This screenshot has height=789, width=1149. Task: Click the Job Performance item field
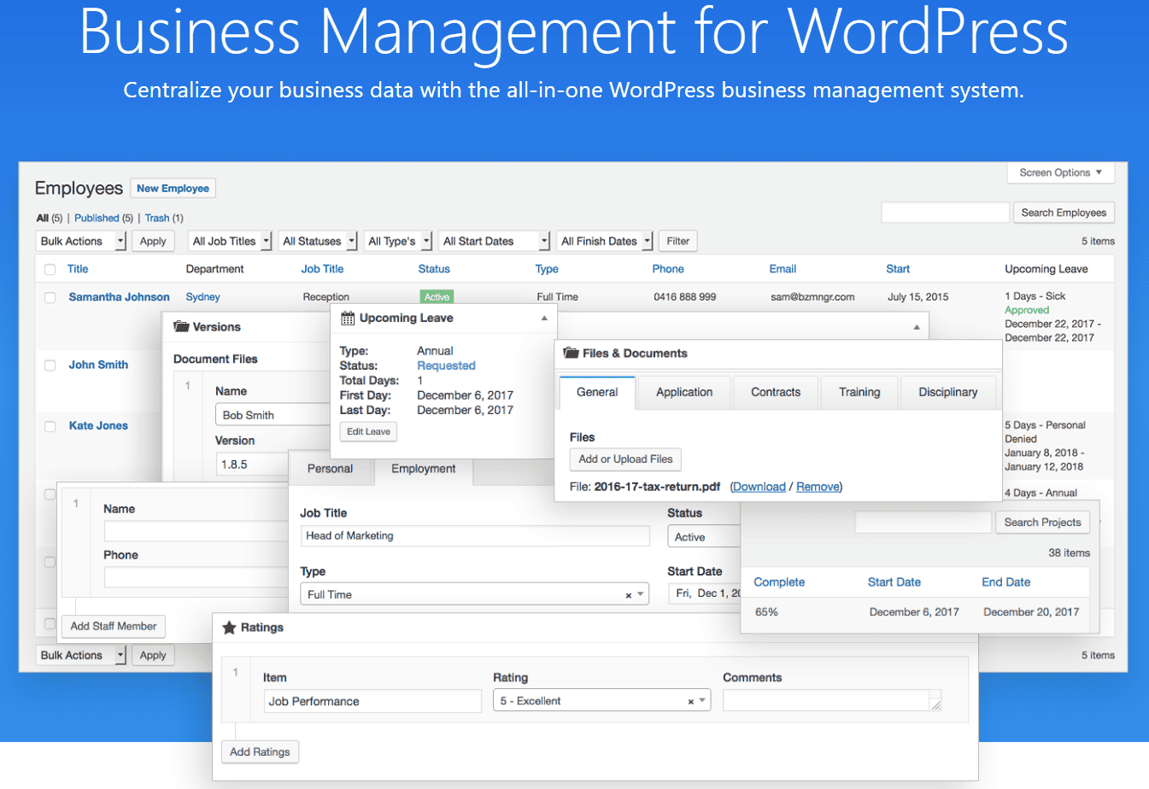pos(372,701)
